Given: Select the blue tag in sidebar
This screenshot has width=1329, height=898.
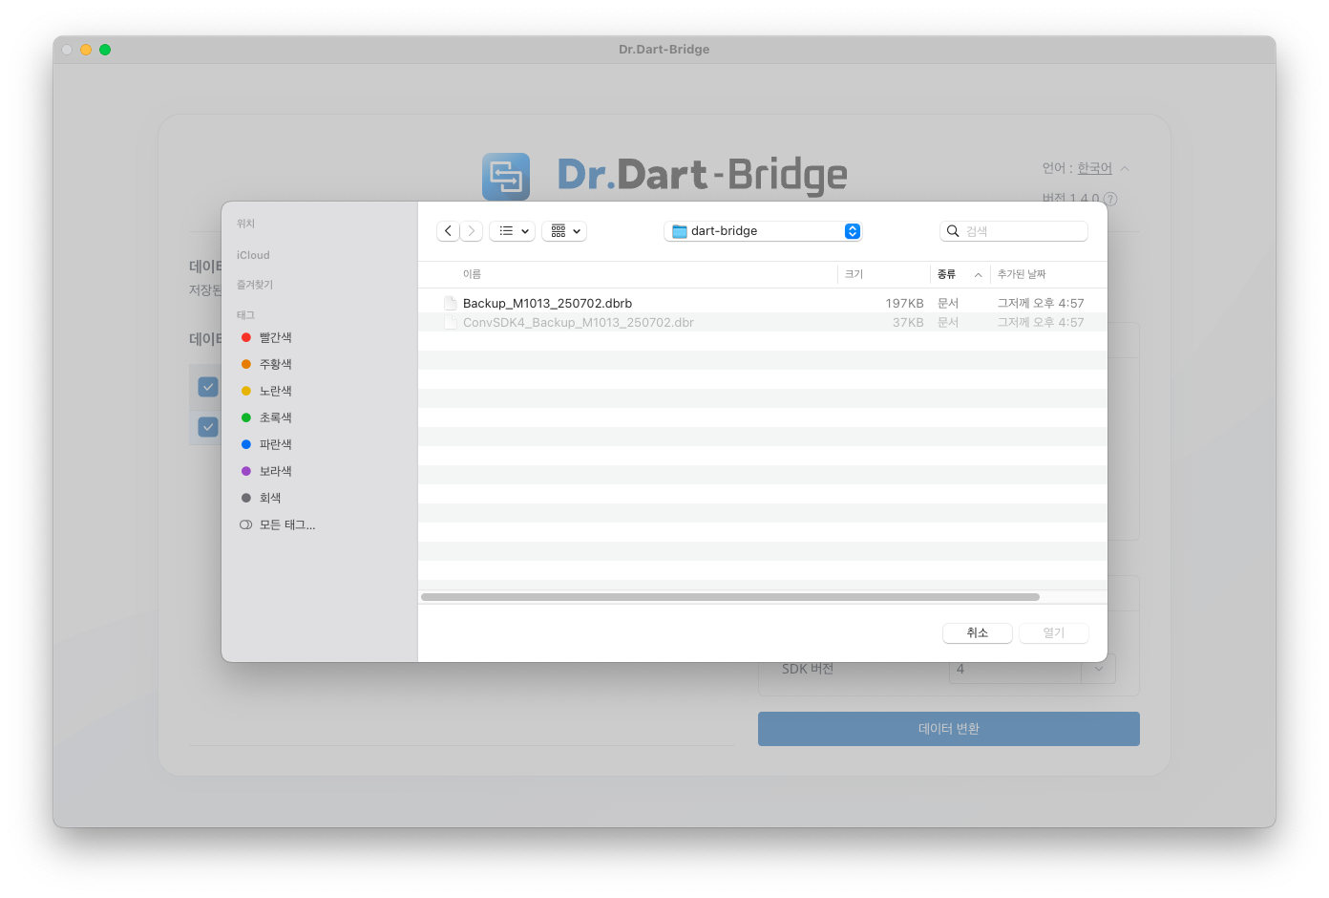Looking at the screenshot, I should [x=275, y=444].
